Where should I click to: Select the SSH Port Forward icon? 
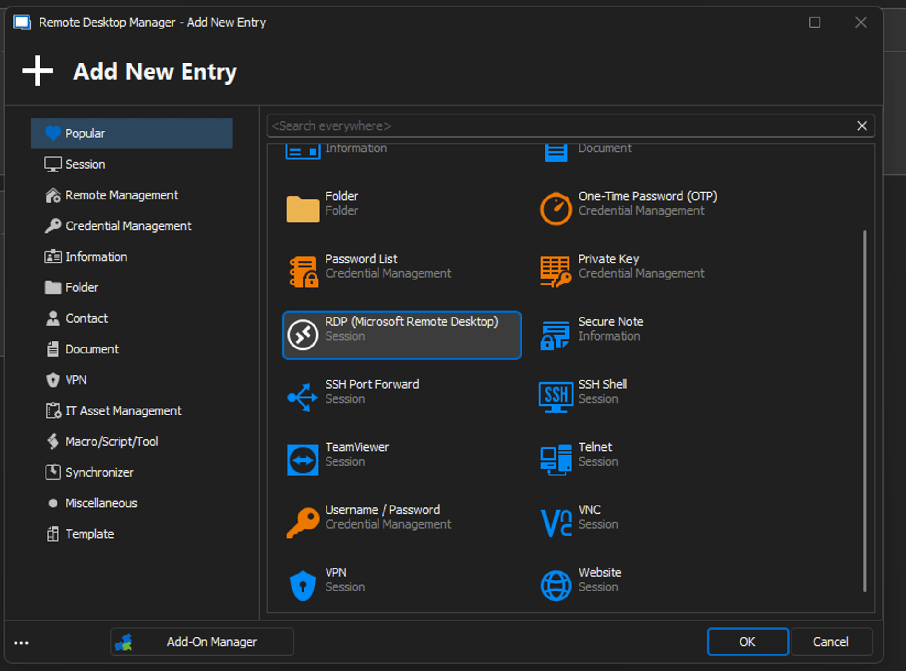click(x=303, y=396)
